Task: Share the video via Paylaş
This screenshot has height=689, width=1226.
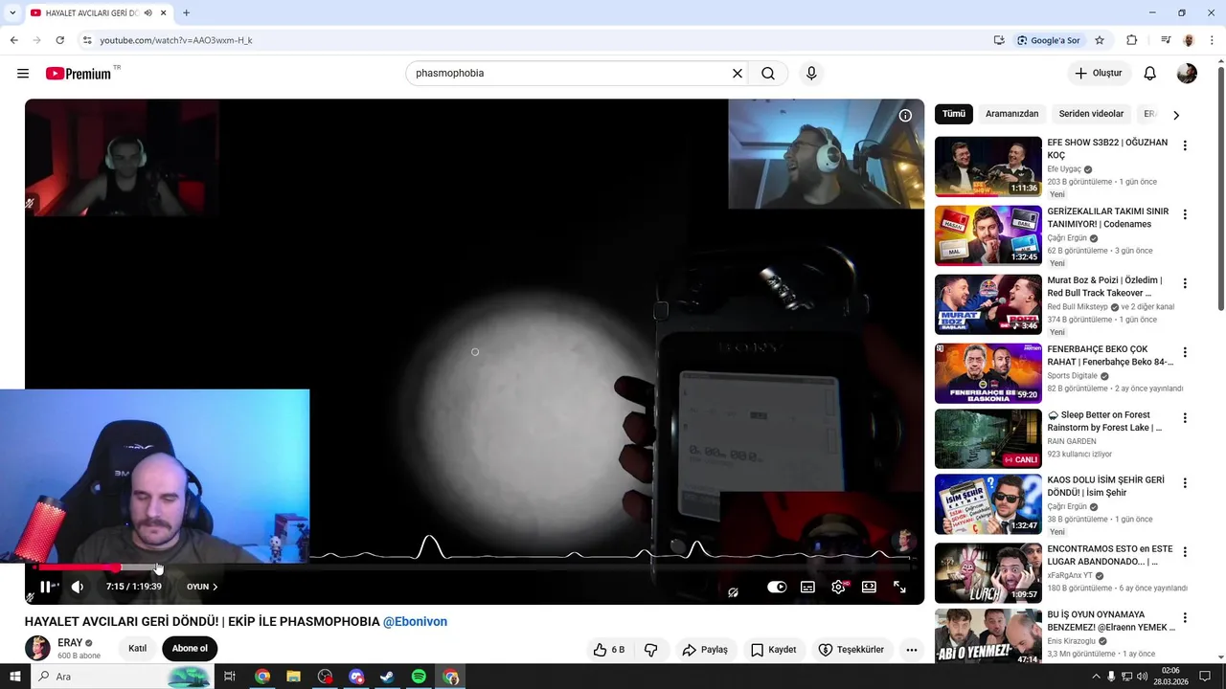Action: pos(705,650)
